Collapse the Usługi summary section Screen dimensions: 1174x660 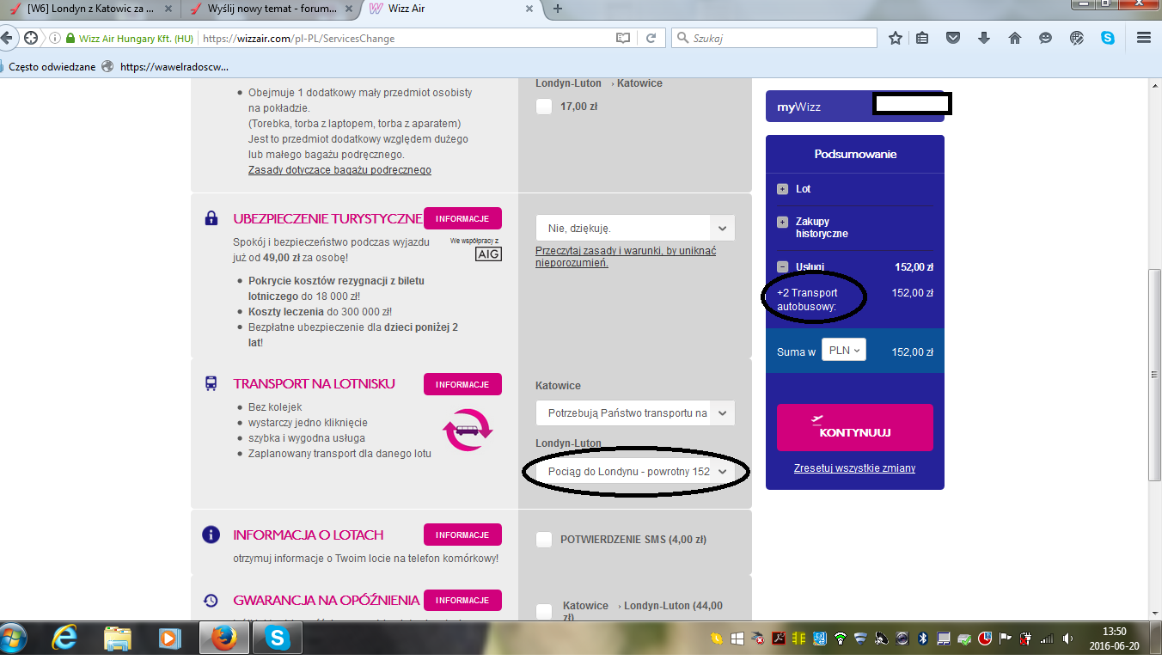[782, 267]
